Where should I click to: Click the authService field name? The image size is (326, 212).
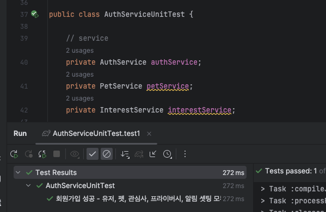tap(174, 62)
